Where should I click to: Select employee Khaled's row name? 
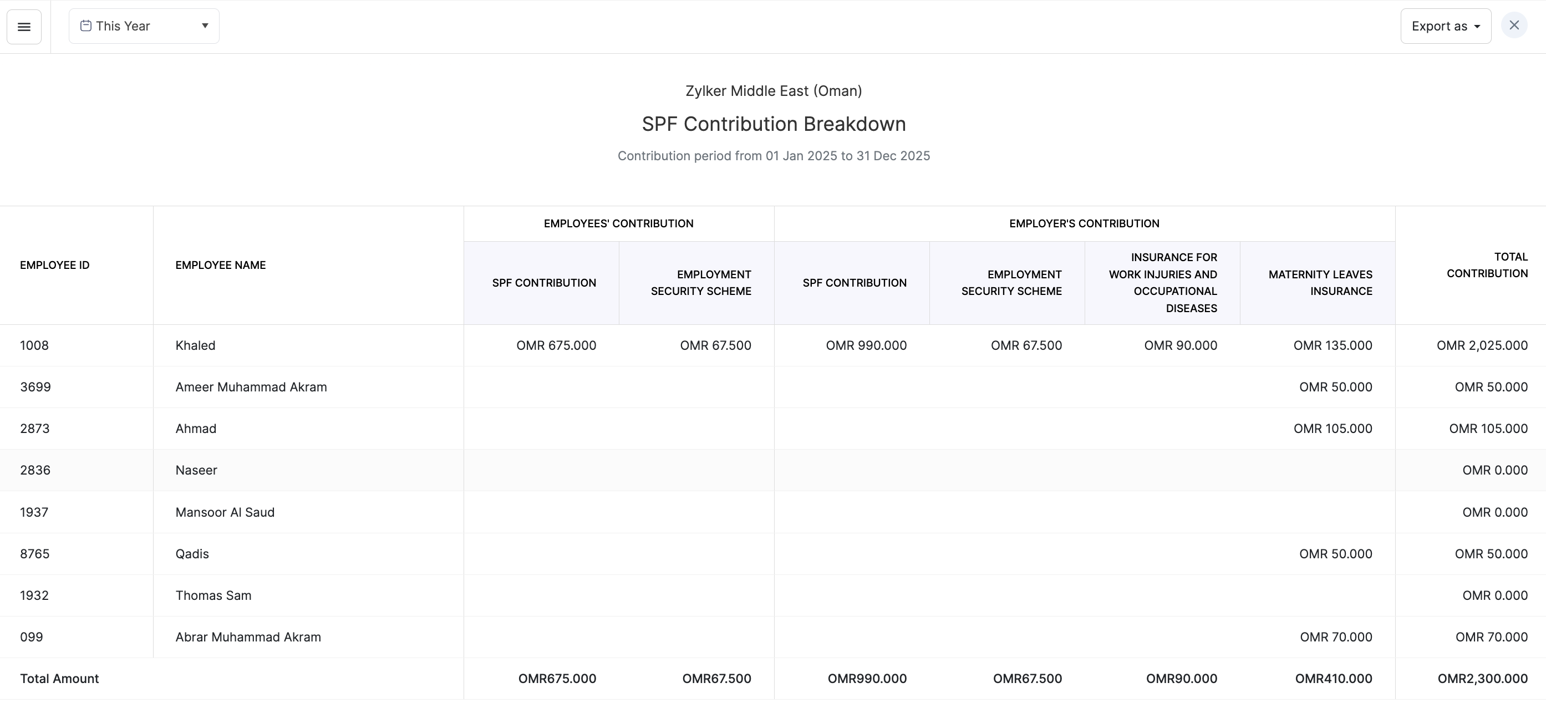(195, 345)
